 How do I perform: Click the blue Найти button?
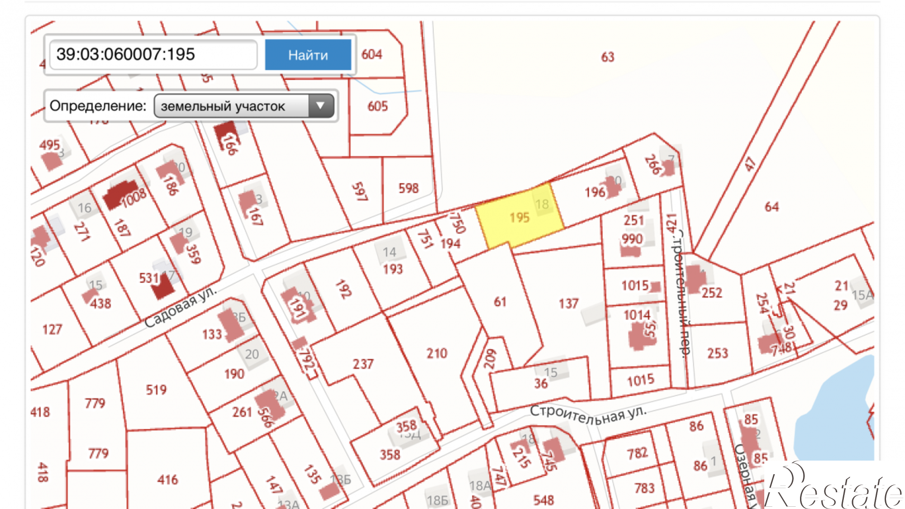pos(308,55)
